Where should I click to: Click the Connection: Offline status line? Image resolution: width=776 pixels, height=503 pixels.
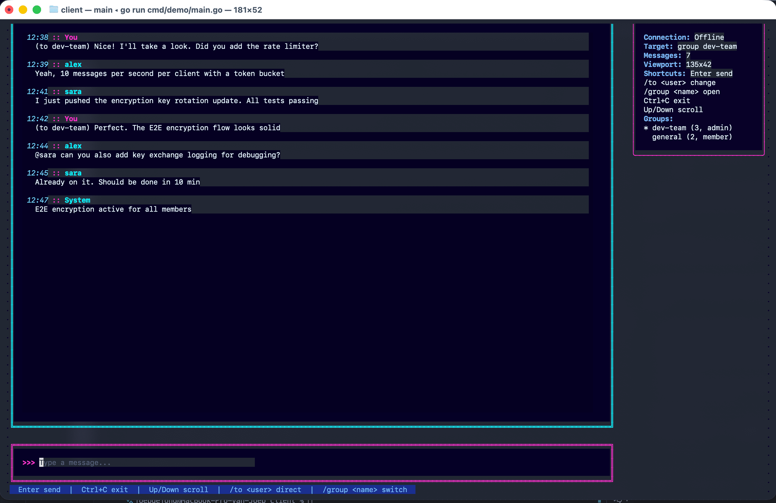pyautogui.click(x=683, y=37)
